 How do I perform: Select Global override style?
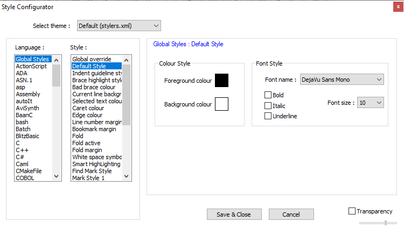(x=96, y=59)
